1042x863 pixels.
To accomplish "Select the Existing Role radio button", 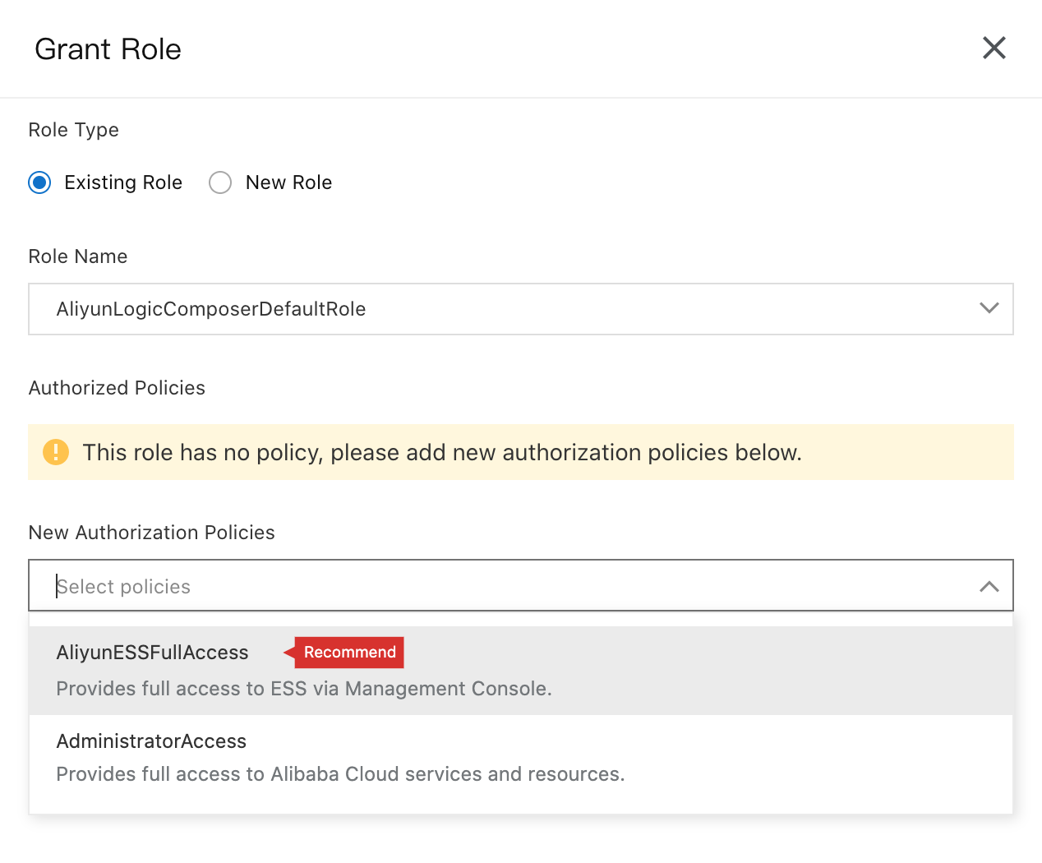I will pyautogui.click(x=39, y=182).
